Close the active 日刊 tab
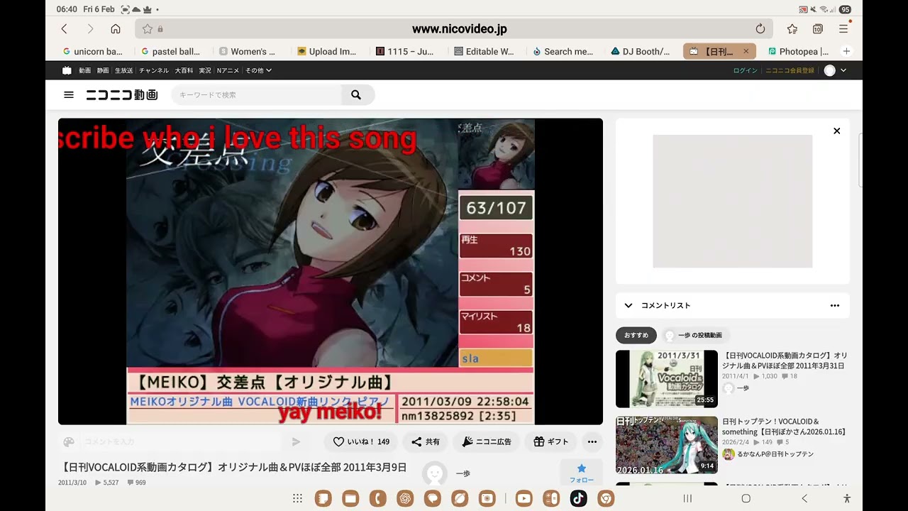The height and width of the screenshot is (511, 908). point(746,51)
